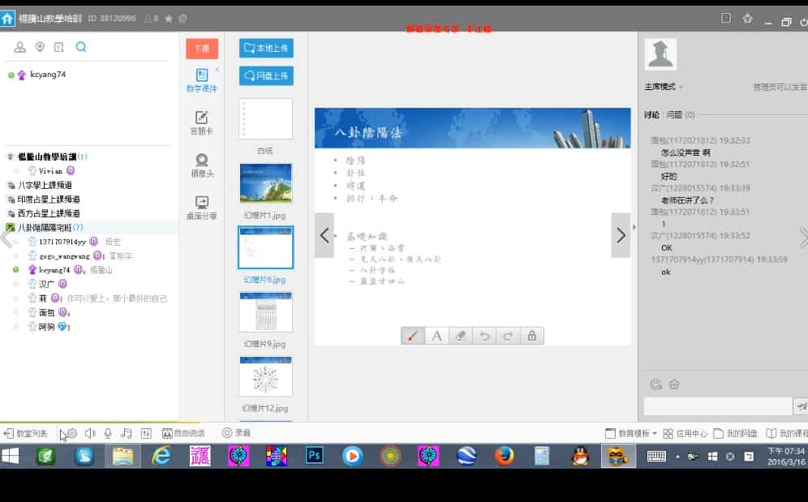Screen dimensions: 808x502
Task: Advance slides with the right arrow control
Action: [621, 234]
